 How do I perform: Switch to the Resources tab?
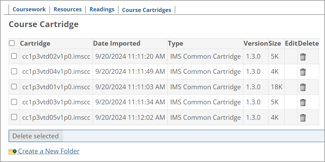[x=67, y=9]
